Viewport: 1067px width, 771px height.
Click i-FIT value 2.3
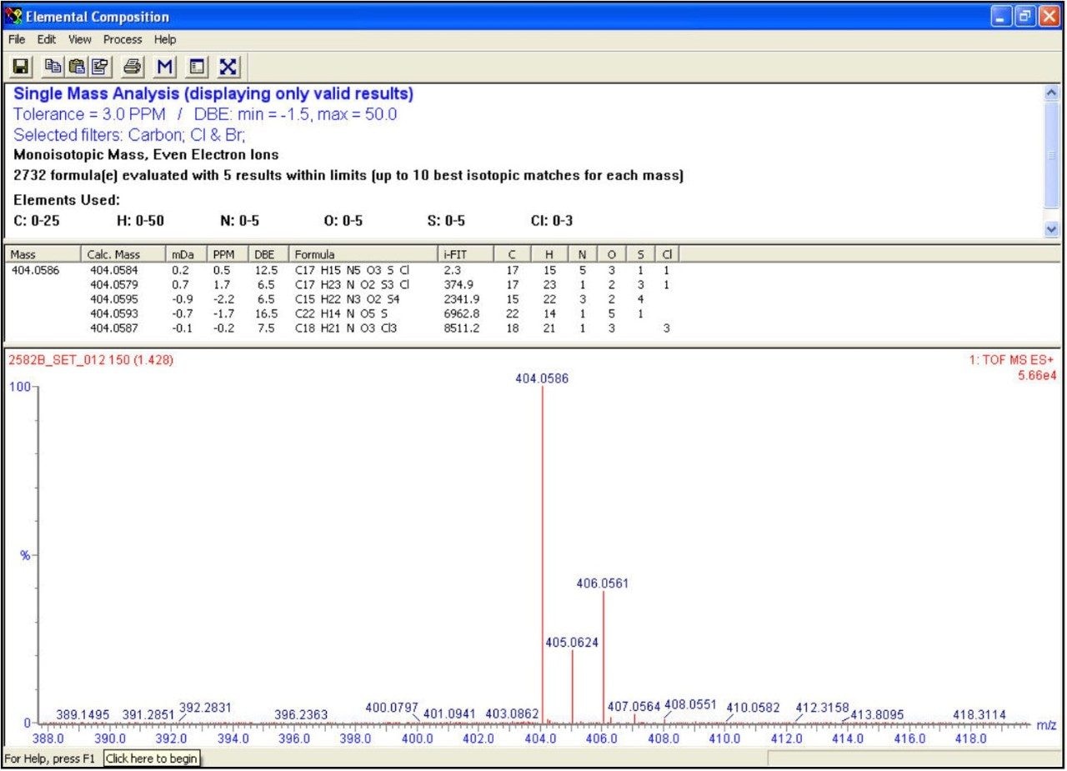pos(452,270)
